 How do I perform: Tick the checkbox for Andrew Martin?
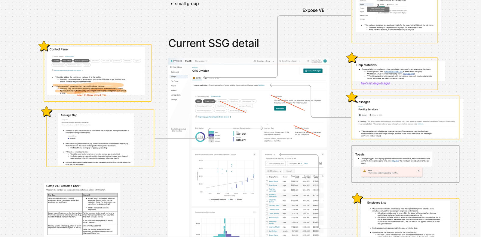[x=267, y=227]
